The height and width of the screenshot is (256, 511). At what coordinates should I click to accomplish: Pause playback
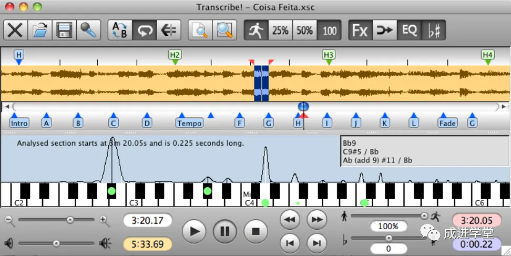225,232
